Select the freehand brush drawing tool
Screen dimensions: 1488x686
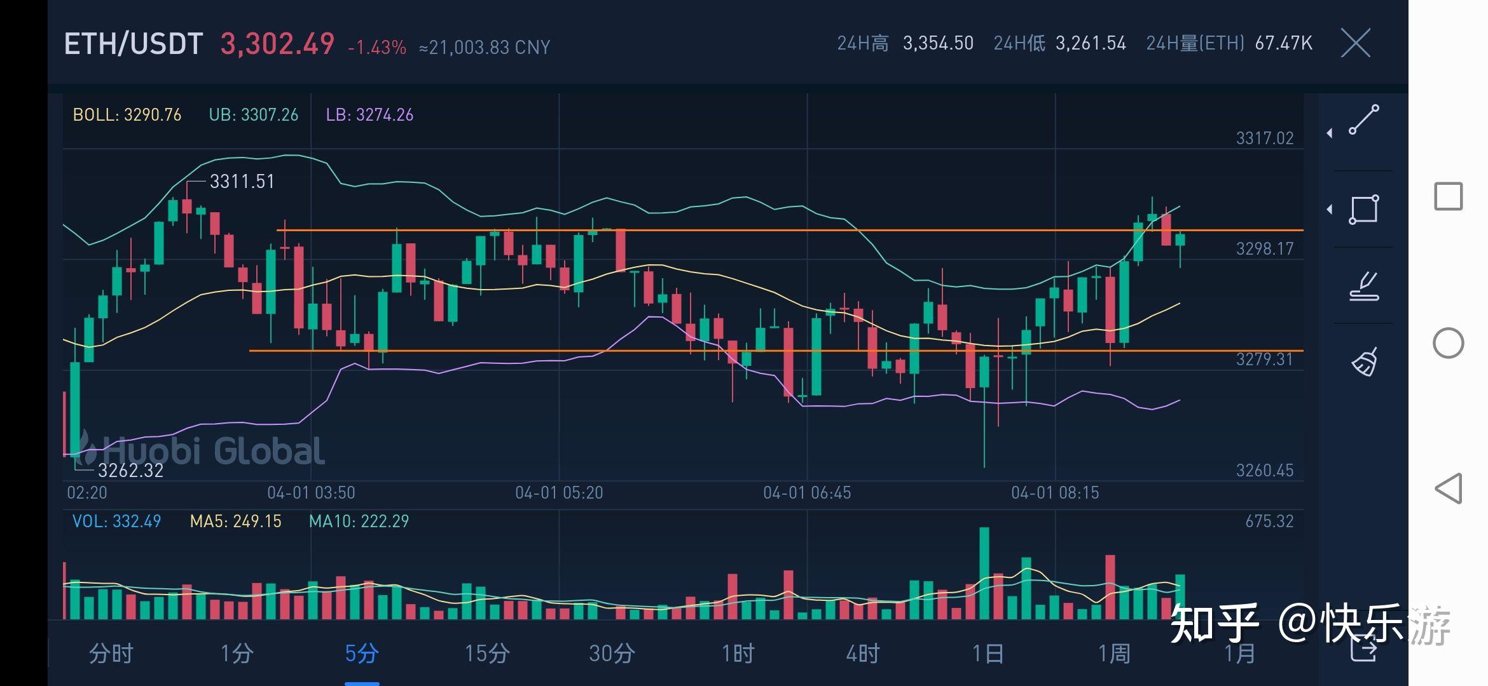coord(1365,286)
